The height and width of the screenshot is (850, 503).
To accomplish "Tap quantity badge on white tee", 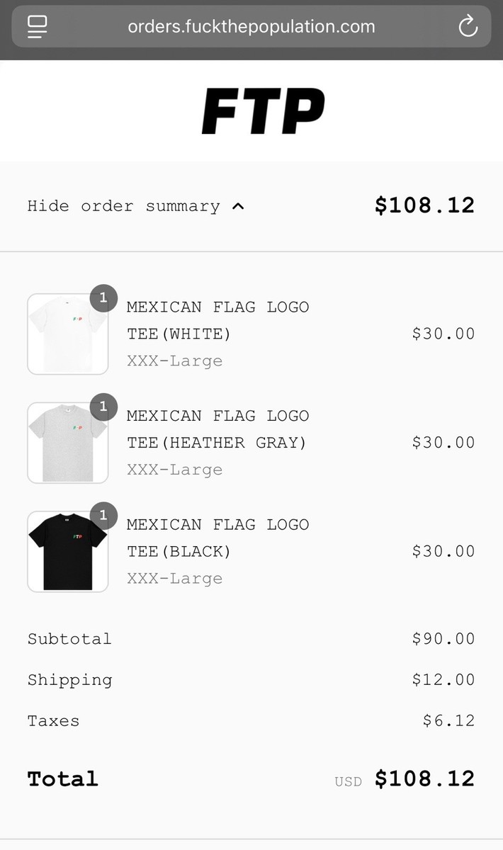I will tap(103, 297).
